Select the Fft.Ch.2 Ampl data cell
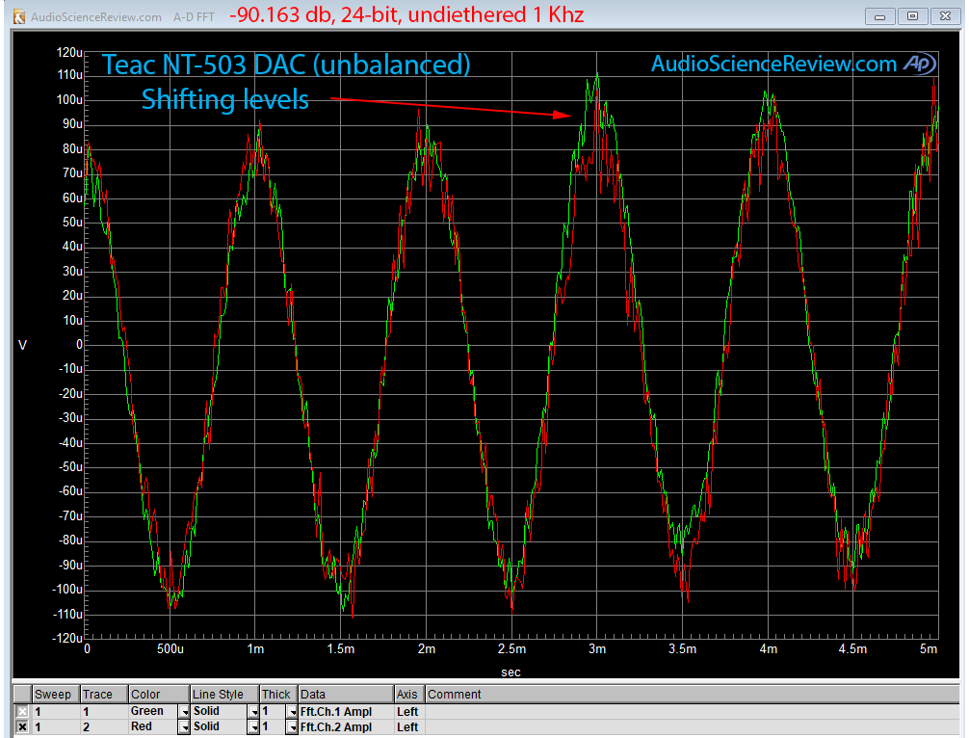 point(346,726)
